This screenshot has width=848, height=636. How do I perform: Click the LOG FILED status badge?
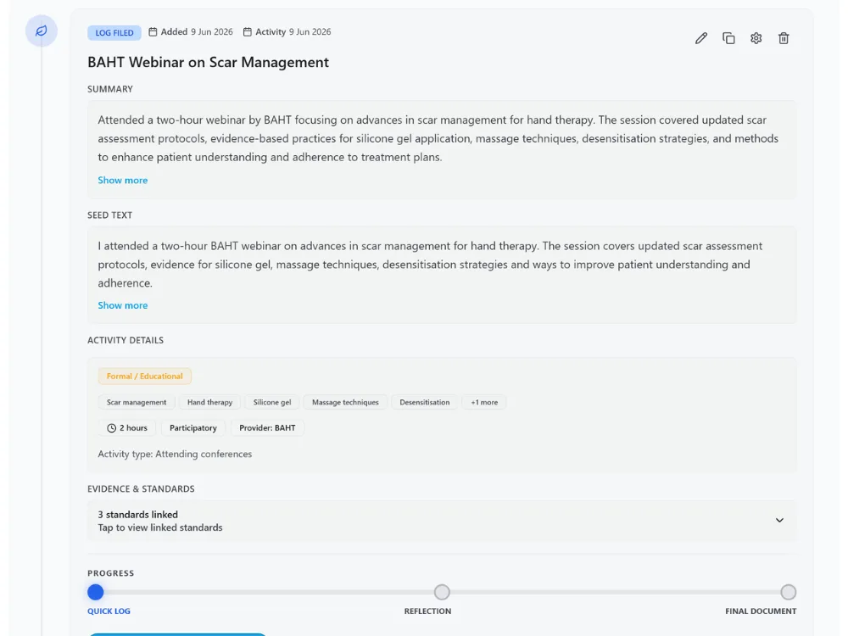coord(114,32)
